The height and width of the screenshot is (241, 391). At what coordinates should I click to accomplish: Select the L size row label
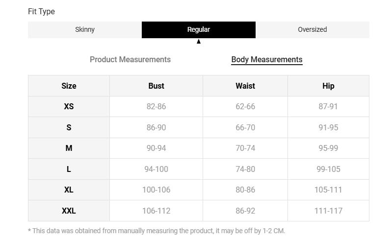point(69,169)
